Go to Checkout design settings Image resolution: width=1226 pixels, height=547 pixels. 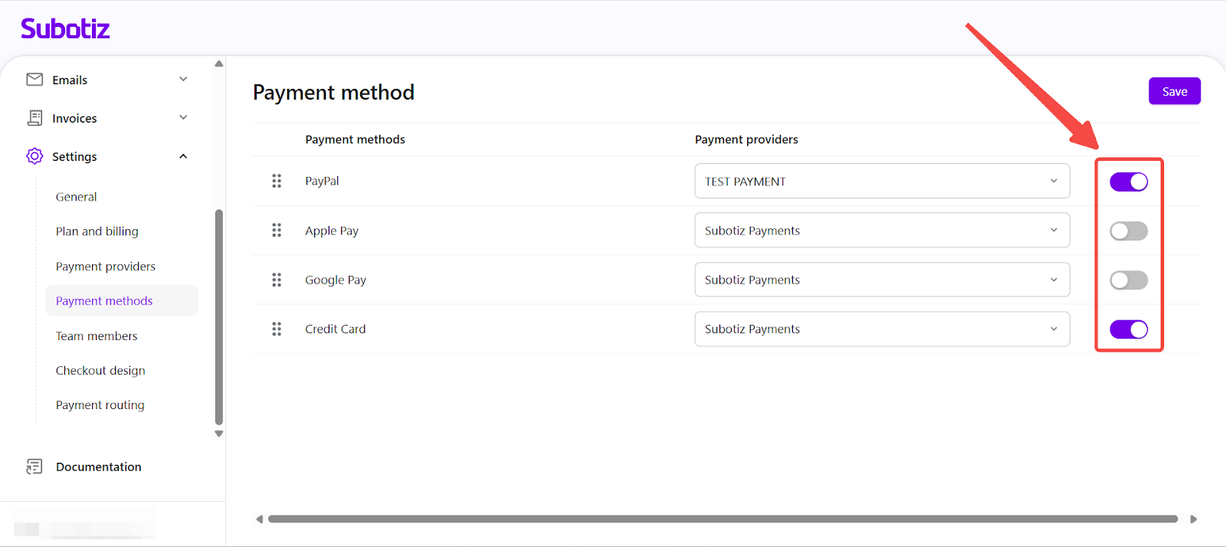pos(100,371)
